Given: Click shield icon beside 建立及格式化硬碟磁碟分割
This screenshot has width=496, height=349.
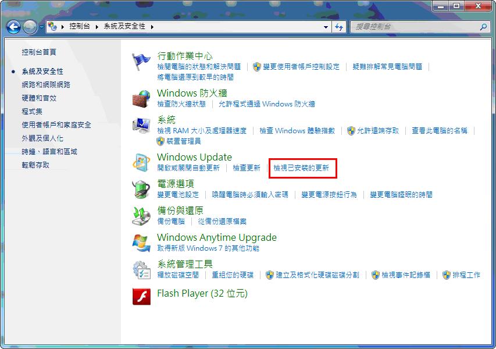Looking at the screenshot, I should (269, 275).
